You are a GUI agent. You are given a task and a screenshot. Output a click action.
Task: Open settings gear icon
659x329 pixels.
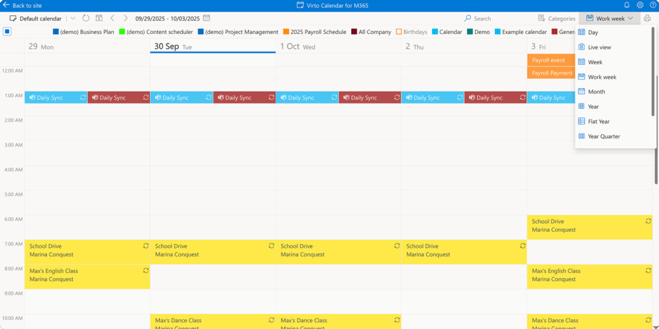(x=640, y=5)
